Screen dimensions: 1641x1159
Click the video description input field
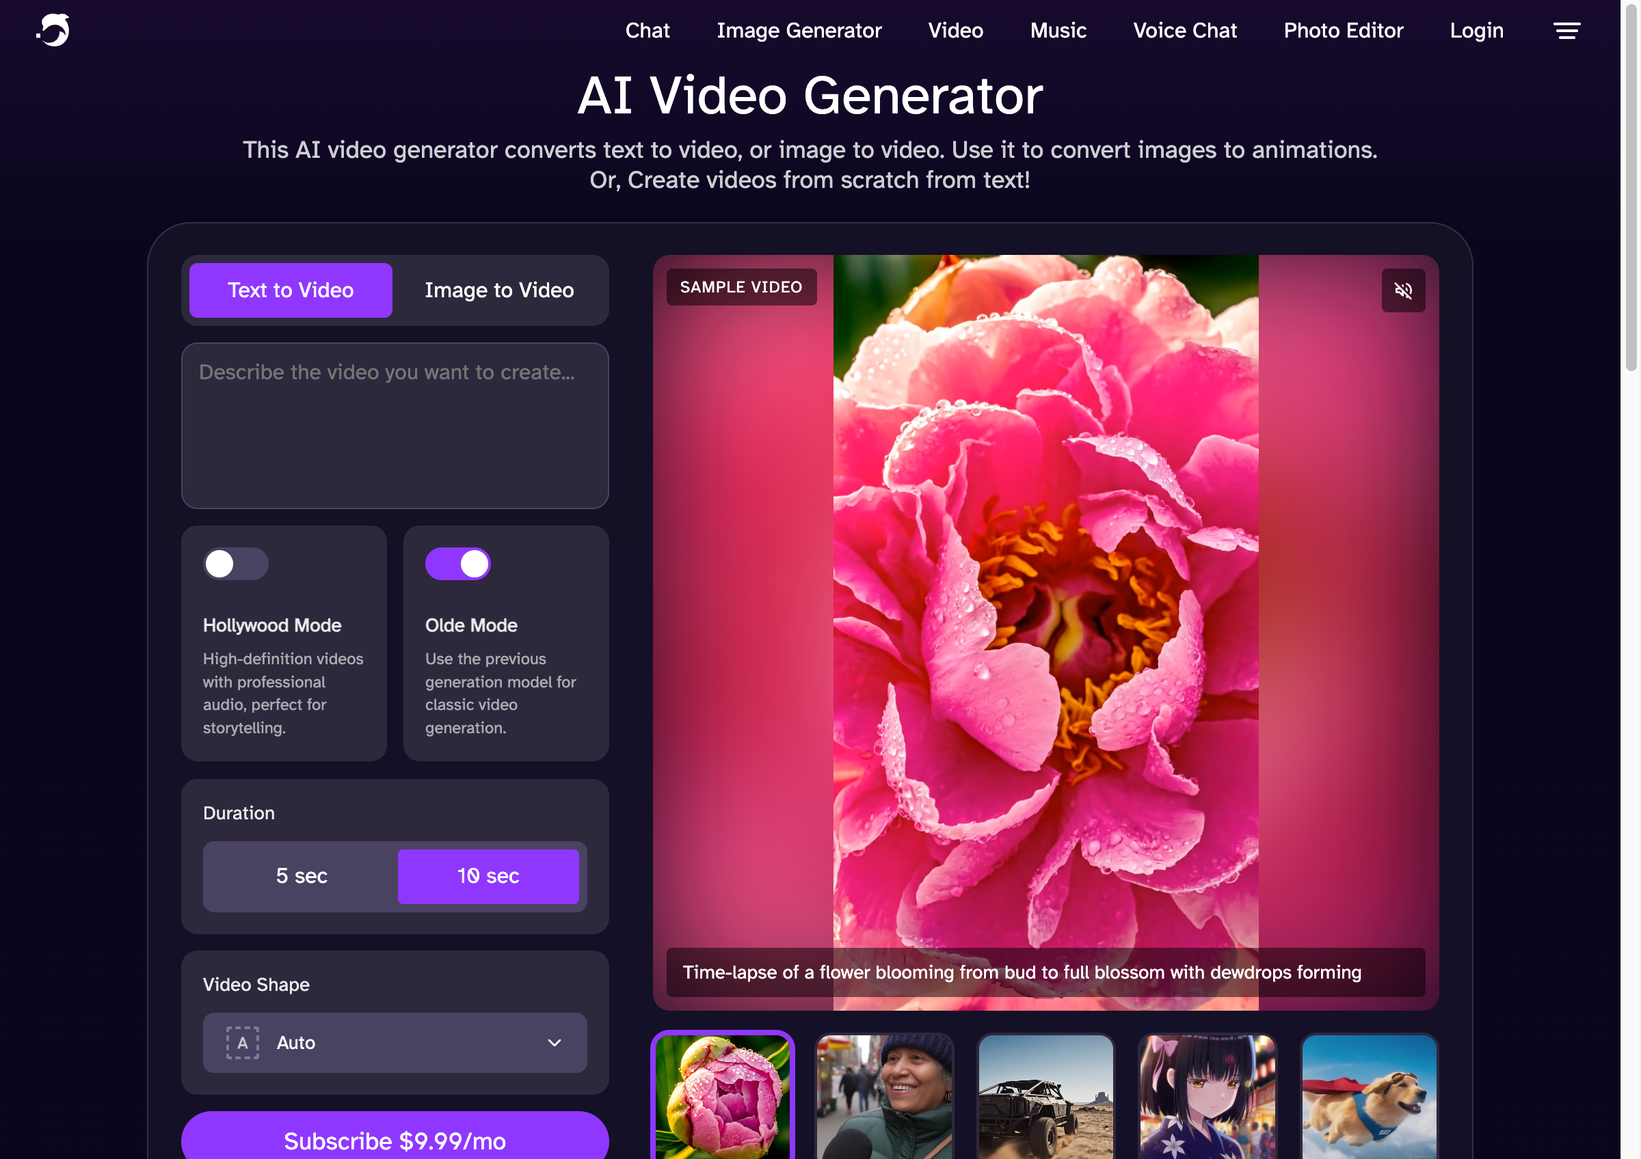[394, 425]
